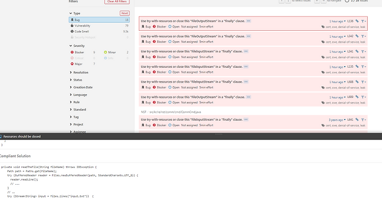Expand the Tag filter section
Viewport: 382px width, 199px height.
click(74, 117)
